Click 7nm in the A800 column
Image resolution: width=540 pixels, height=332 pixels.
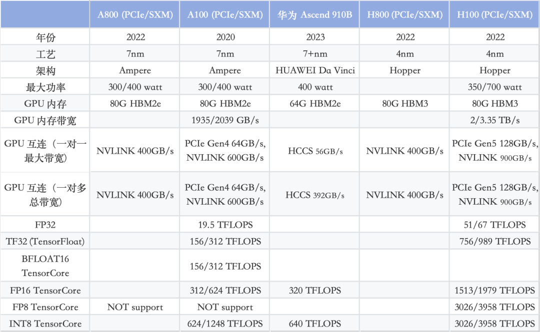click(x=135, y=54)
